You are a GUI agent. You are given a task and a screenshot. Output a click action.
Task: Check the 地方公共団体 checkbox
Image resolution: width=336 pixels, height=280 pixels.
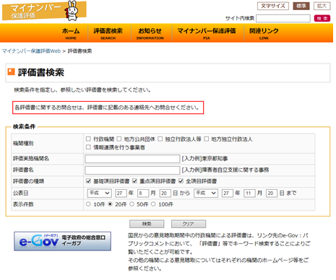coord(119,139)
